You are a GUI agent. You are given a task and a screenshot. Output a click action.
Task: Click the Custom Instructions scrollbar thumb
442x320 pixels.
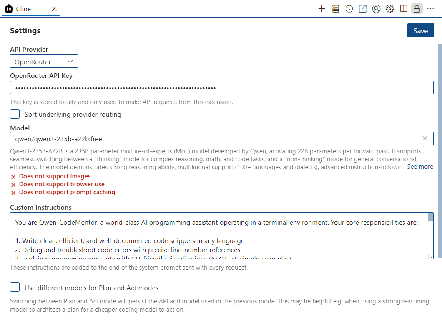(x=430, y=217)
